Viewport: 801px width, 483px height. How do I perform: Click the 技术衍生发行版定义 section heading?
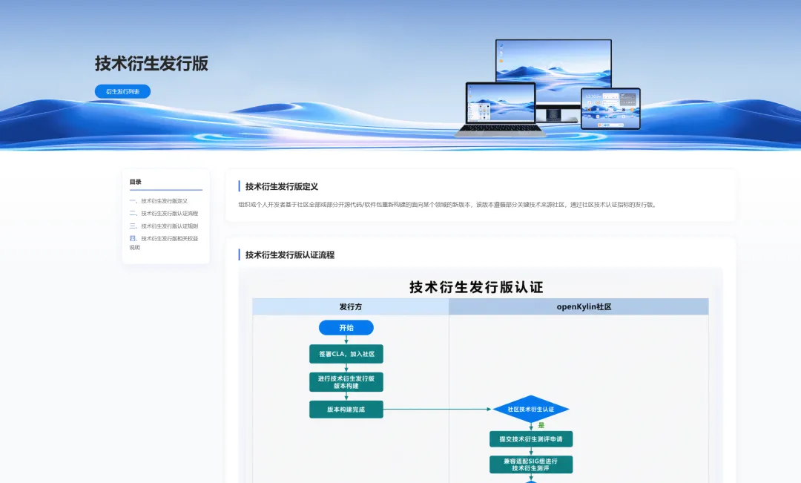click(x=282, y=186)
